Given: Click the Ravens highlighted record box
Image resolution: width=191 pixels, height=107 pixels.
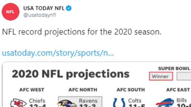Looking at the screenshot, I should [80, 102].
